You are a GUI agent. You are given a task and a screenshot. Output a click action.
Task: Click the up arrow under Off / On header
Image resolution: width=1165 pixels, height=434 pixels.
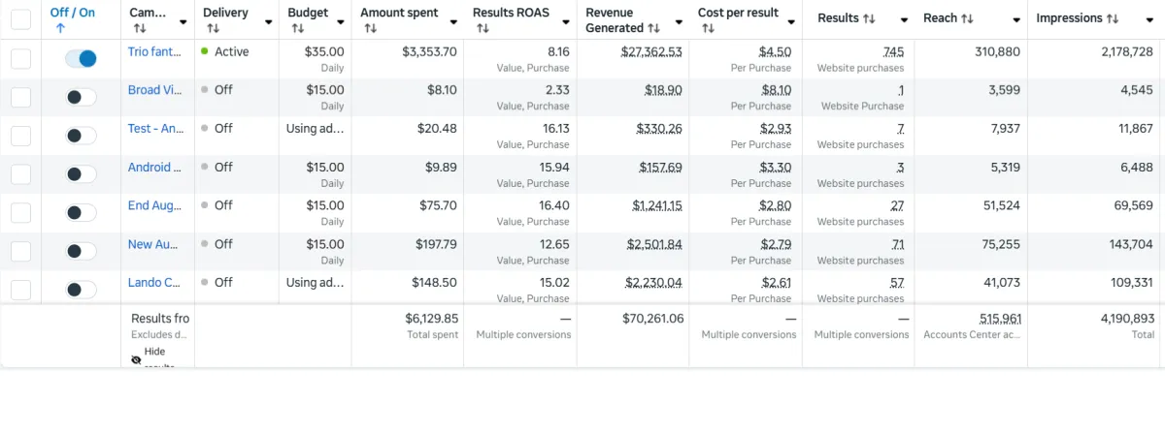(x=60, y=29)
